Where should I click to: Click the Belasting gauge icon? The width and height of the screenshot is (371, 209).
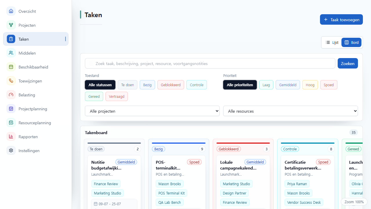click(11, 95)
